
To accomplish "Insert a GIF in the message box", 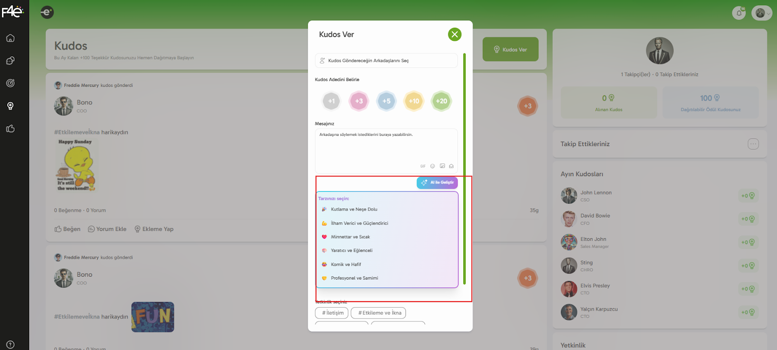I will click(x=423, y=166).
